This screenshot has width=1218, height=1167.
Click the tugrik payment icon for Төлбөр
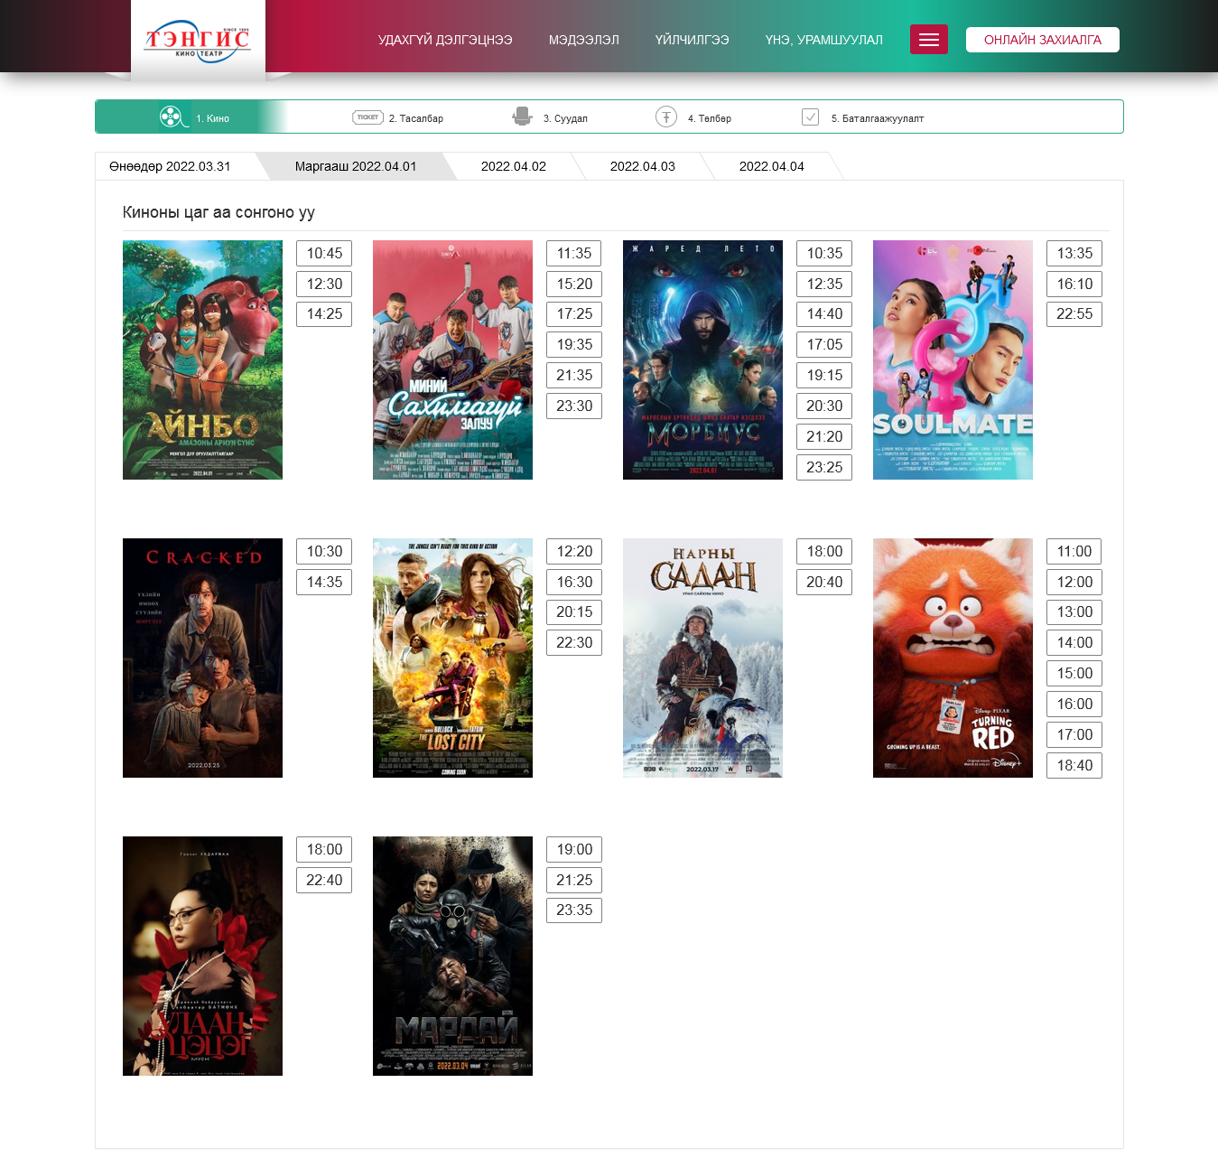[665, 117]
